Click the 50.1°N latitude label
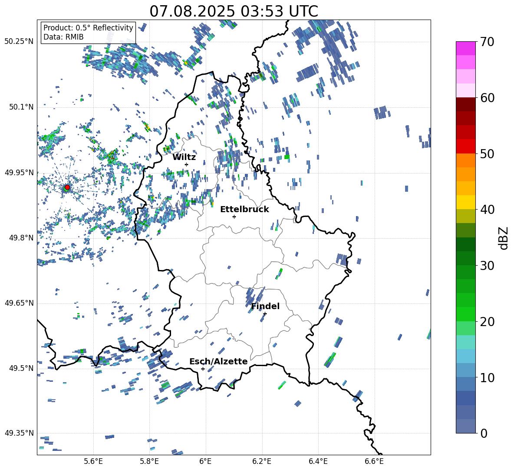The image size is (514, 470). [x=21, y=107]
